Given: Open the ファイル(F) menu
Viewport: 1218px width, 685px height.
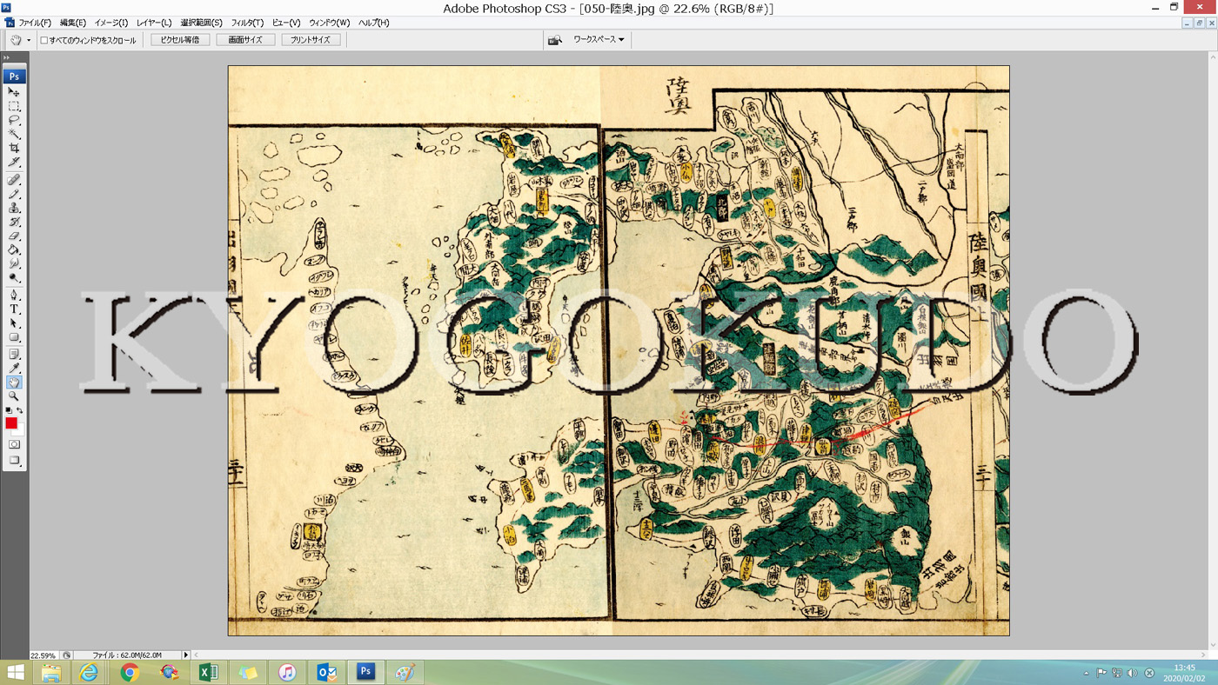Looking at the screenshot, I should [x=35, y=23].
